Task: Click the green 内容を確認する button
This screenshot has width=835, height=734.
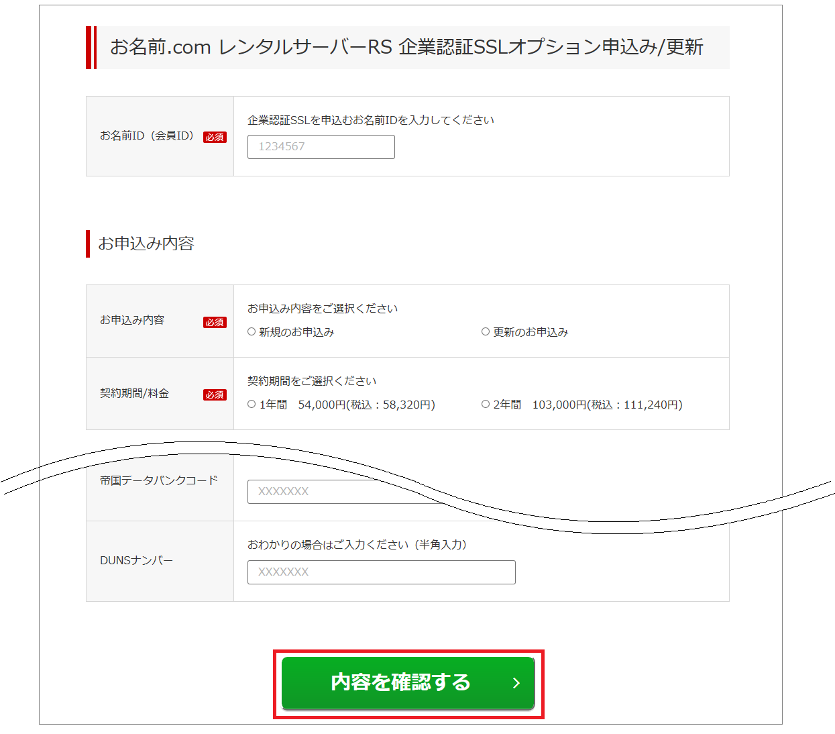Action: [408, 683]
